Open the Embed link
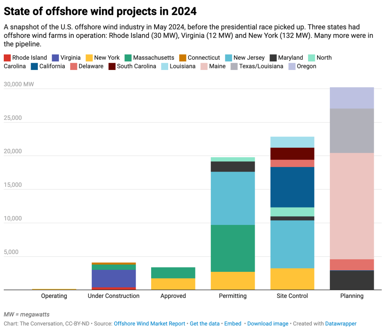Viewport: 387px width, 330px height. [232, 324]
